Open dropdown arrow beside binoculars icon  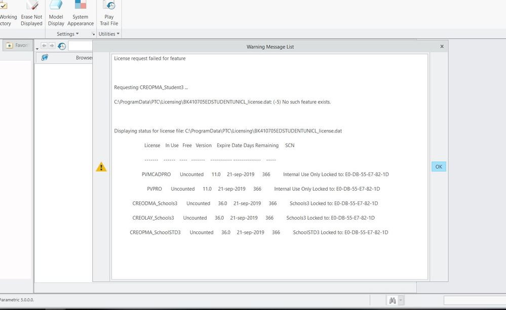pyautogui.click(x=401, y=300)
